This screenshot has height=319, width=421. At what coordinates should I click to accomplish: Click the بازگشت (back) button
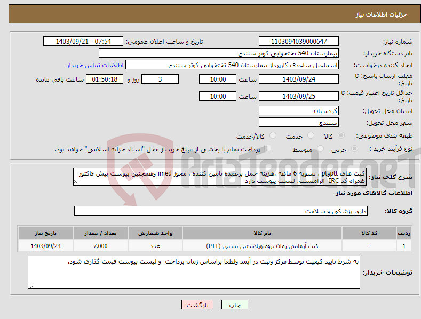tap(197, 305)
